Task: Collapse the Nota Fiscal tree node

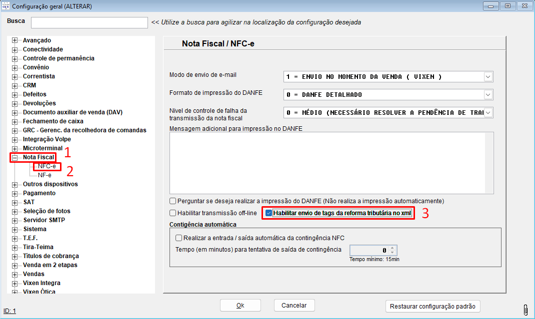Action: 14,157
